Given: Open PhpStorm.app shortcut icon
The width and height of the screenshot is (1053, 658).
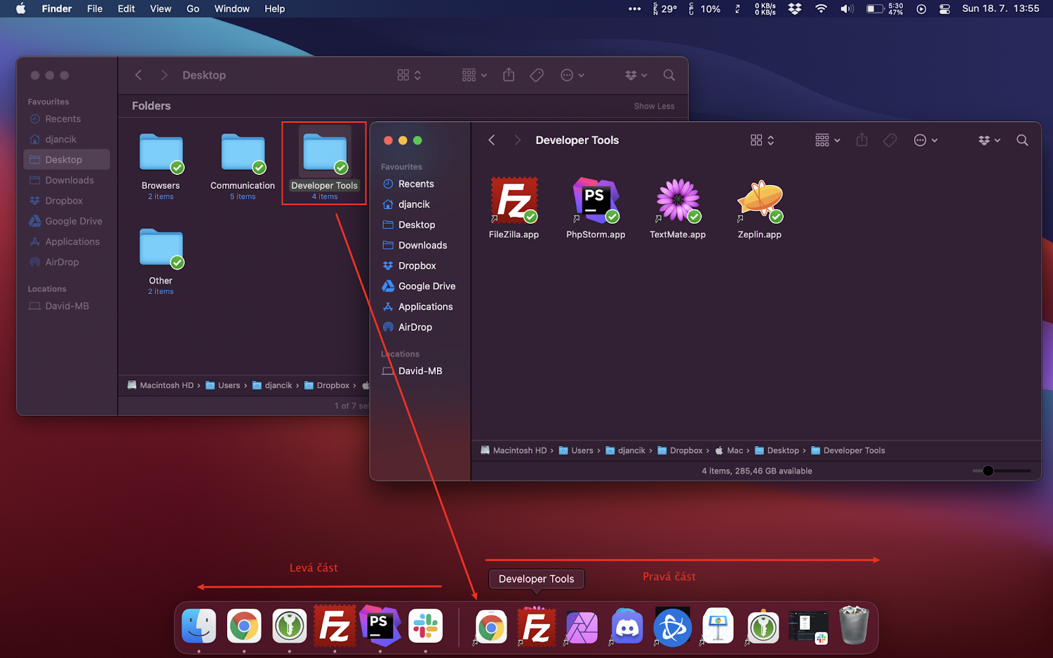Looking at the screenshot, I should 596,201.
